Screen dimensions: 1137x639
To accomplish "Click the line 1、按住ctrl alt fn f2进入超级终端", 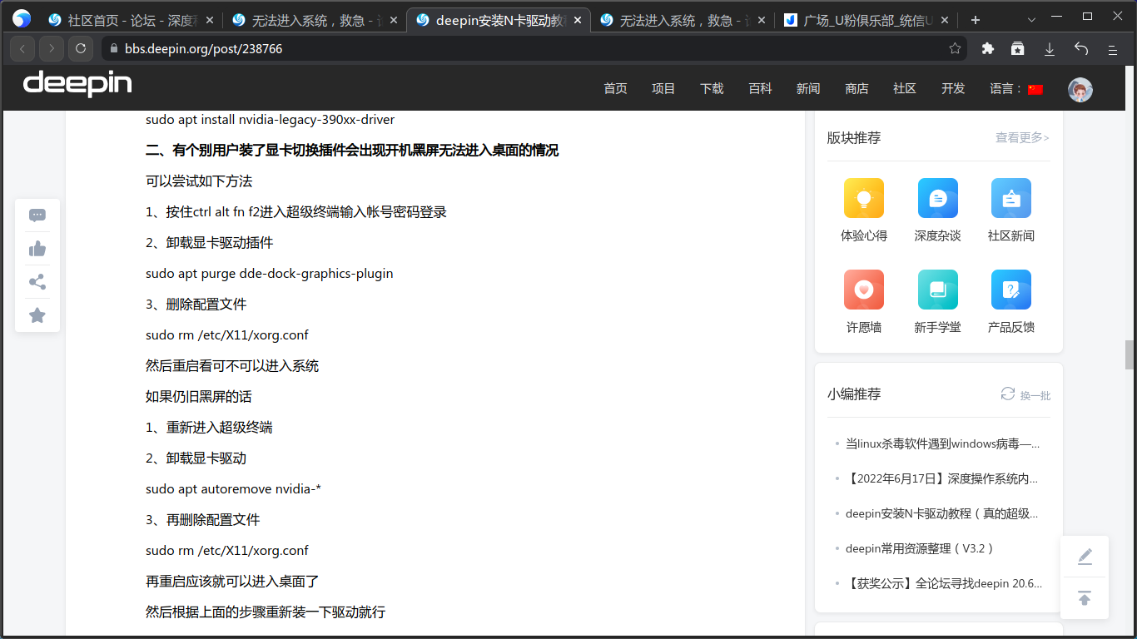I will pyautogui.click(x=296, y=212).
